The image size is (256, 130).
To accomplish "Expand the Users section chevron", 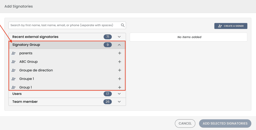I will pyautogui.click(x=119, y=94).
